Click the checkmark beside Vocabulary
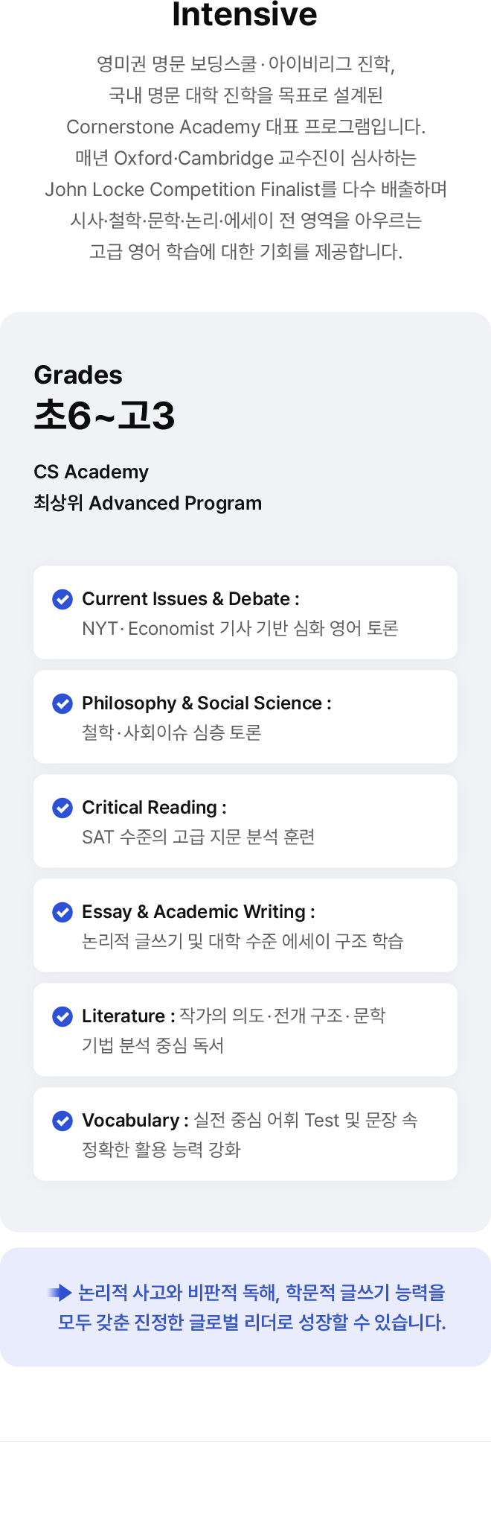 [62, 1121]
